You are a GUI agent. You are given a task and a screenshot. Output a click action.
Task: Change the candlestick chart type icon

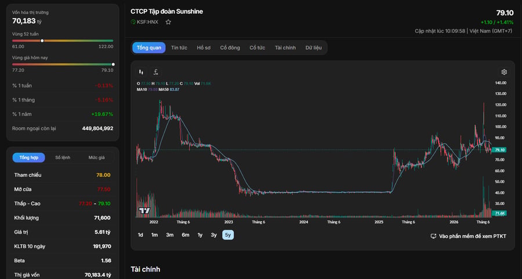pos(141,72)
